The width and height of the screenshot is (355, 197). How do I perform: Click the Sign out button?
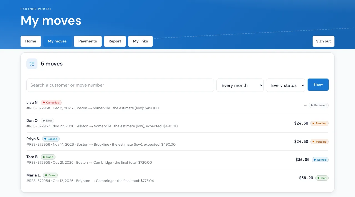(323, 41)
